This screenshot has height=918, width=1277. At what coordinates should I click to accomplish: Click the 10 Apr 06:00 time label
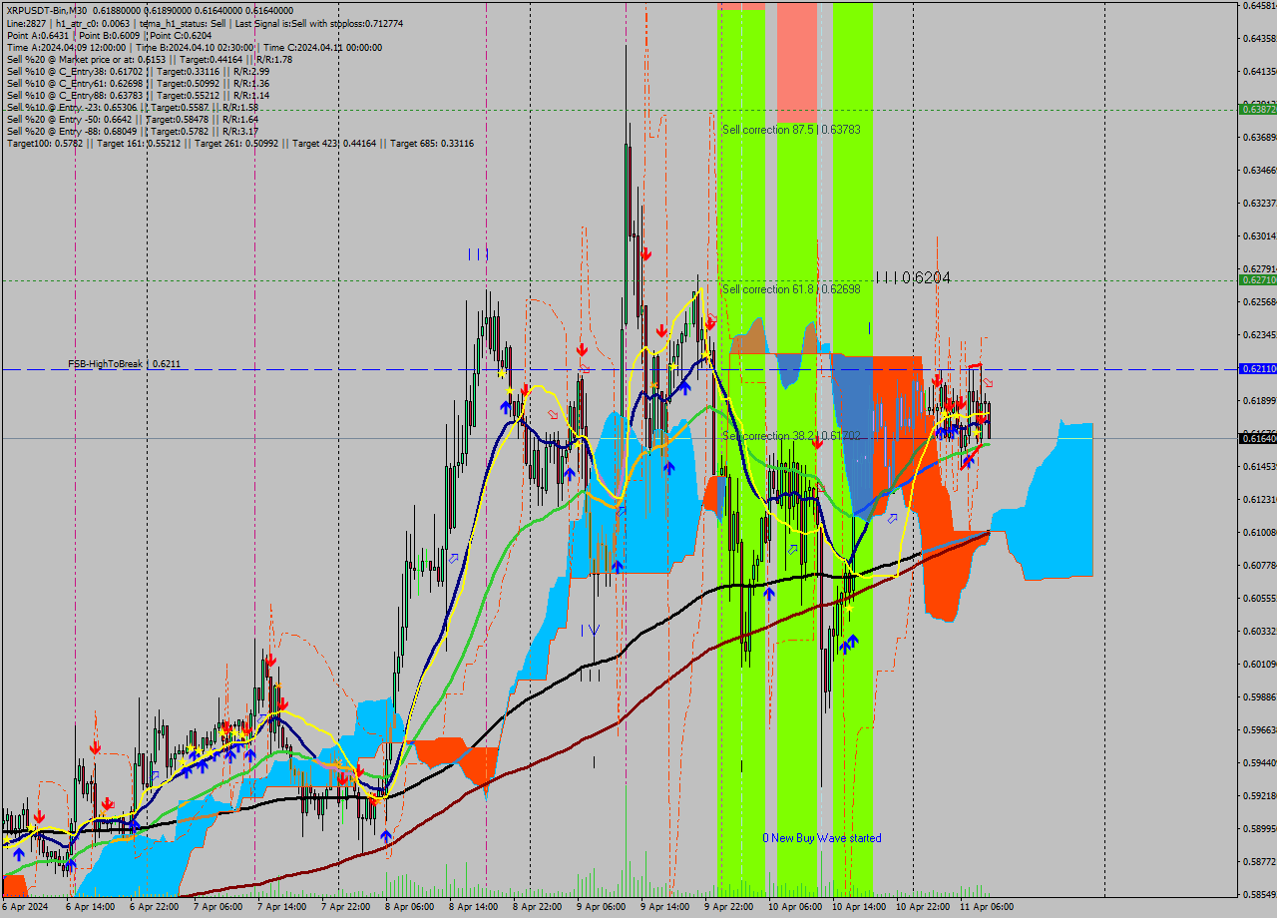point(793,907)
